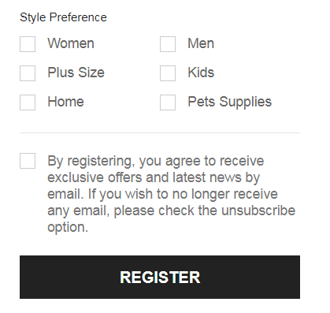Click the "Style Preference" heading
The image size is (330, 313).
(63, 17)
